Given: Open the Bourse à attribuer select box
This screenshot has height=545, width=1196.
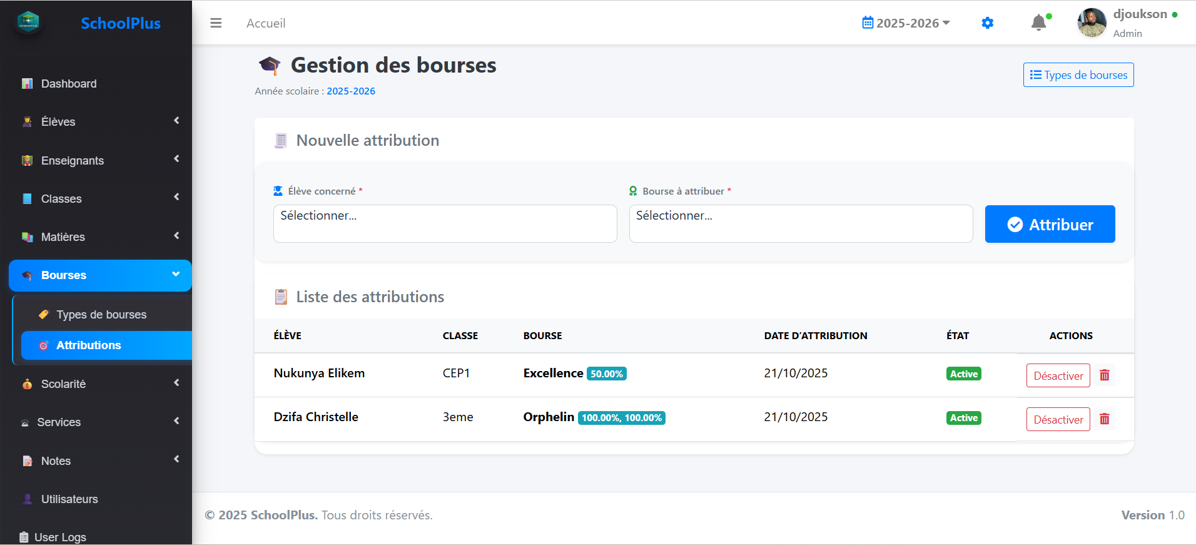Looking at the screenshot, I should pos(800,223).
